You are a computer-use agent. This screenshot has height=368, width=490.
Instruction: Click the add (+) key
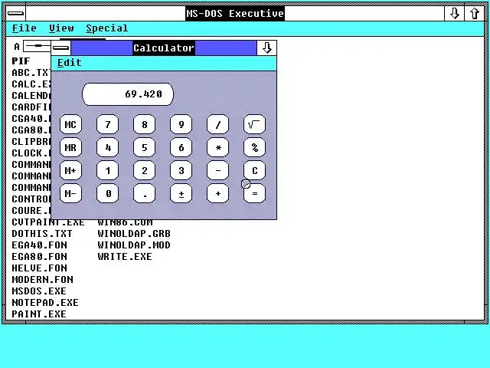(217, 193)
